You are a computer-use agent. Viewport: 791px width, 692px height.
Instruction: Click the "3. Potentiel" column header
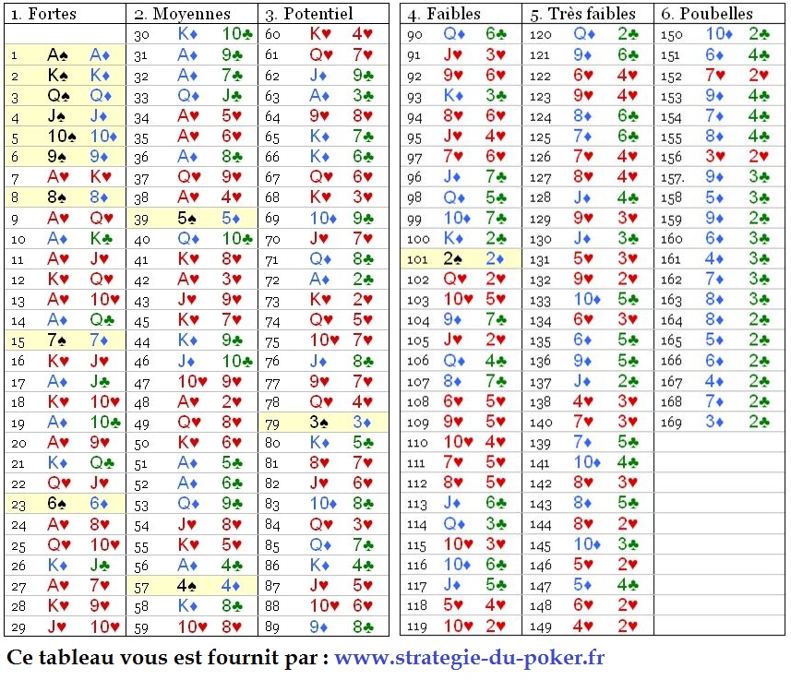tap(308, 14)
